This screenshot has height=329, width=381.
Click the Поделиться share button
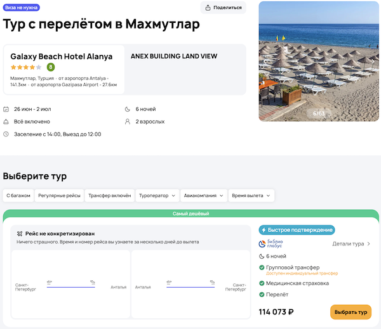223,8
